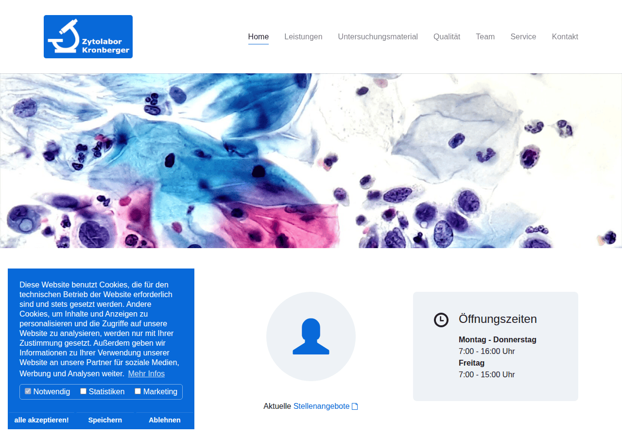The height and width of the screenshot is (437, 622).
Task: Click the Montag - Donnerstag text
Action: [498, 340]
